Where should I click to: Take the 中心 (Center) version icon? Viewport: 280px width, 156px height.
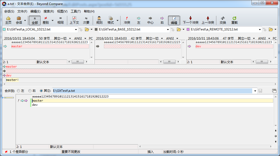(150, 20)
